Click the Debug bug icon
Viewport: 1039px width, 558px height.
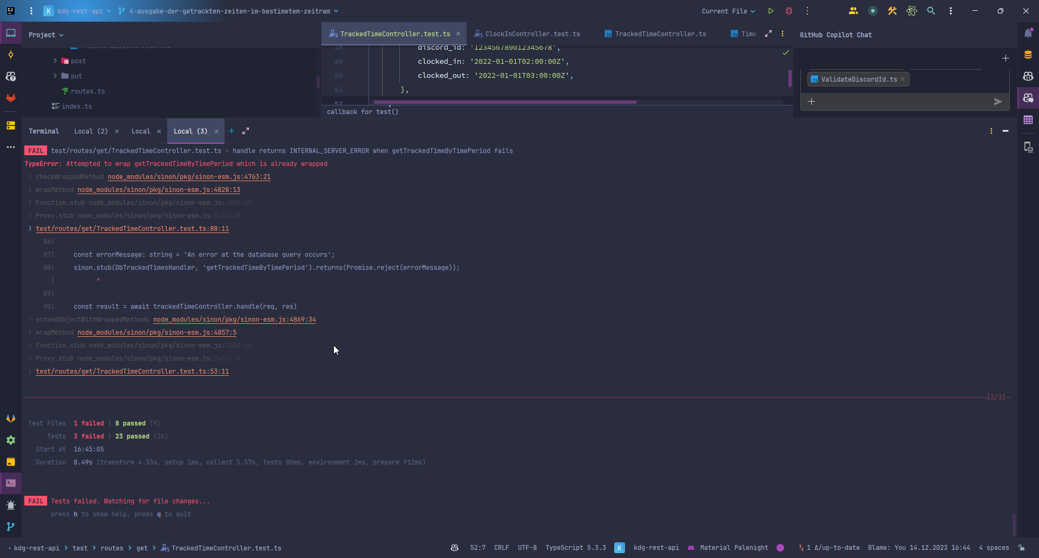789,11
